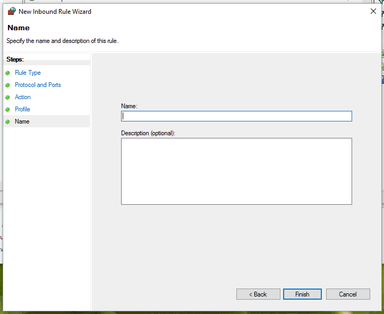Go back with the < Back button
Image resolution: width=384 pixels, height=314 pixels.
coord(258,294)
